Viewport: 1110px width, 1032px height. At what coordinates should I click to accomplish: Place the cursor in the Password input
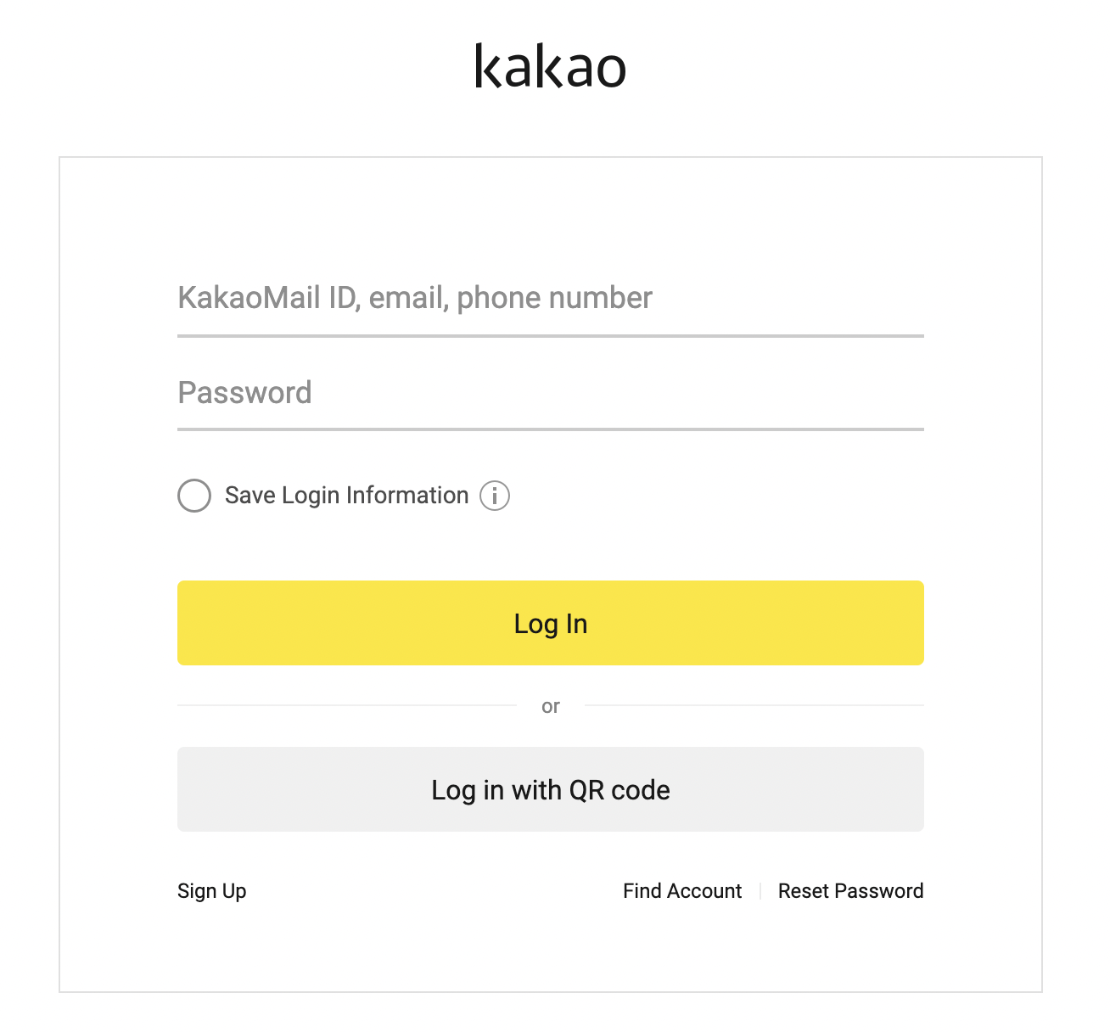point(550,393)
